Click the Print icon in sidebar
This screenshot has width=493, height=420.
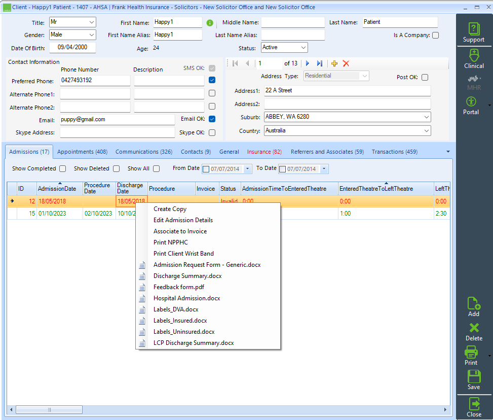(x=471, y=356)
